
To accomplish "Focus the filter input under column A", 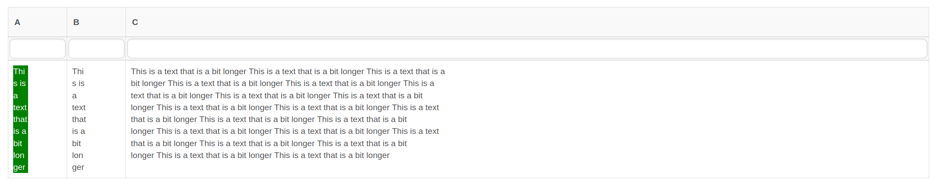I will pos(38,49).
